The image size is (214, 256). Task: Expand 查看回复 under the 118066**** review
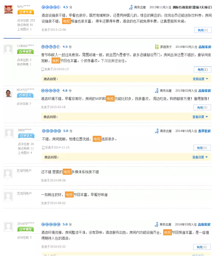pos(200,79)
